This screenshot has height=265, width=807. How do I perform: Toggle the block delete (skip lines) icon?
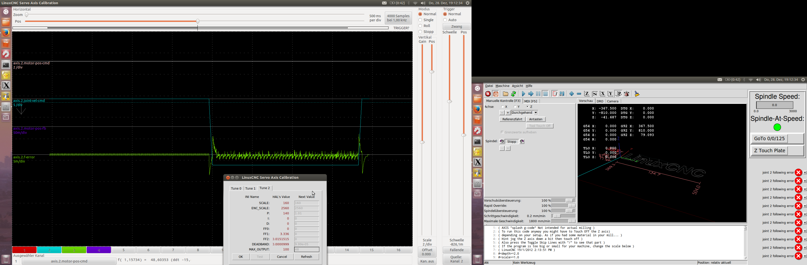click(x=555, y=94)
